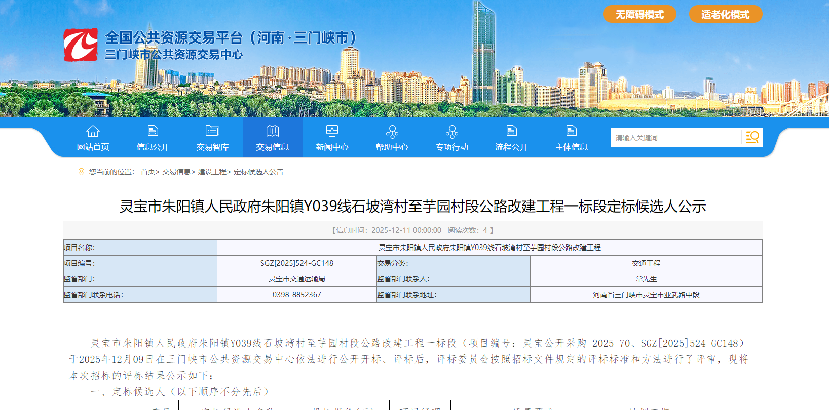Click the cluster icon above 专项行动

[451, 132]
